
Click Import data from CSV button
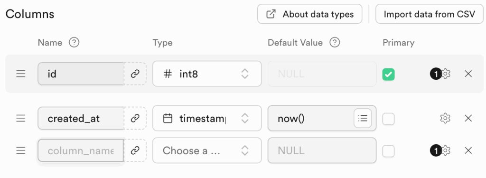[429, 14]
